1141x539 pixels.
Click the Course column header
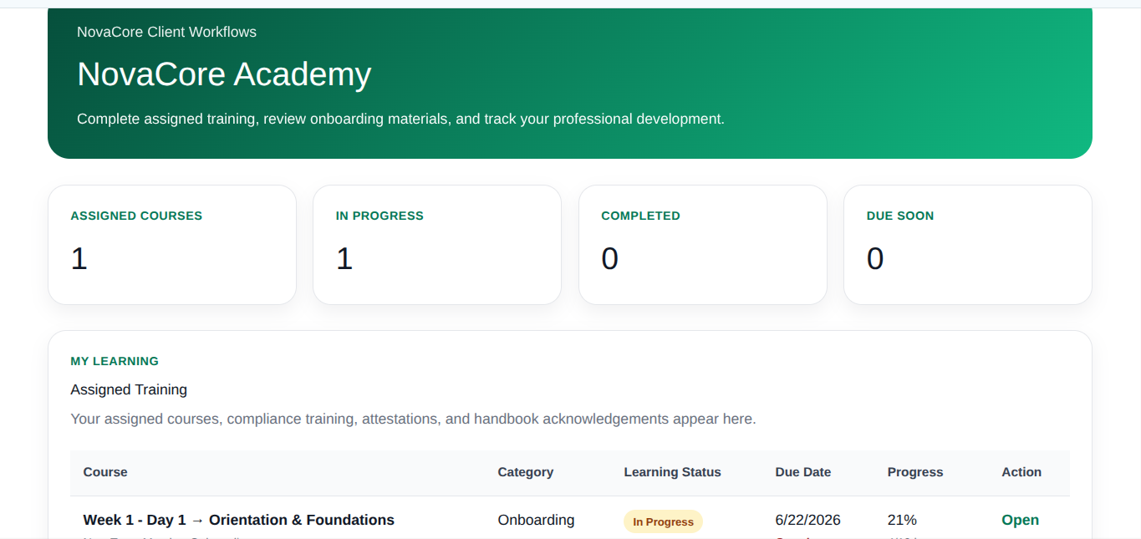(x=105, y=472)
